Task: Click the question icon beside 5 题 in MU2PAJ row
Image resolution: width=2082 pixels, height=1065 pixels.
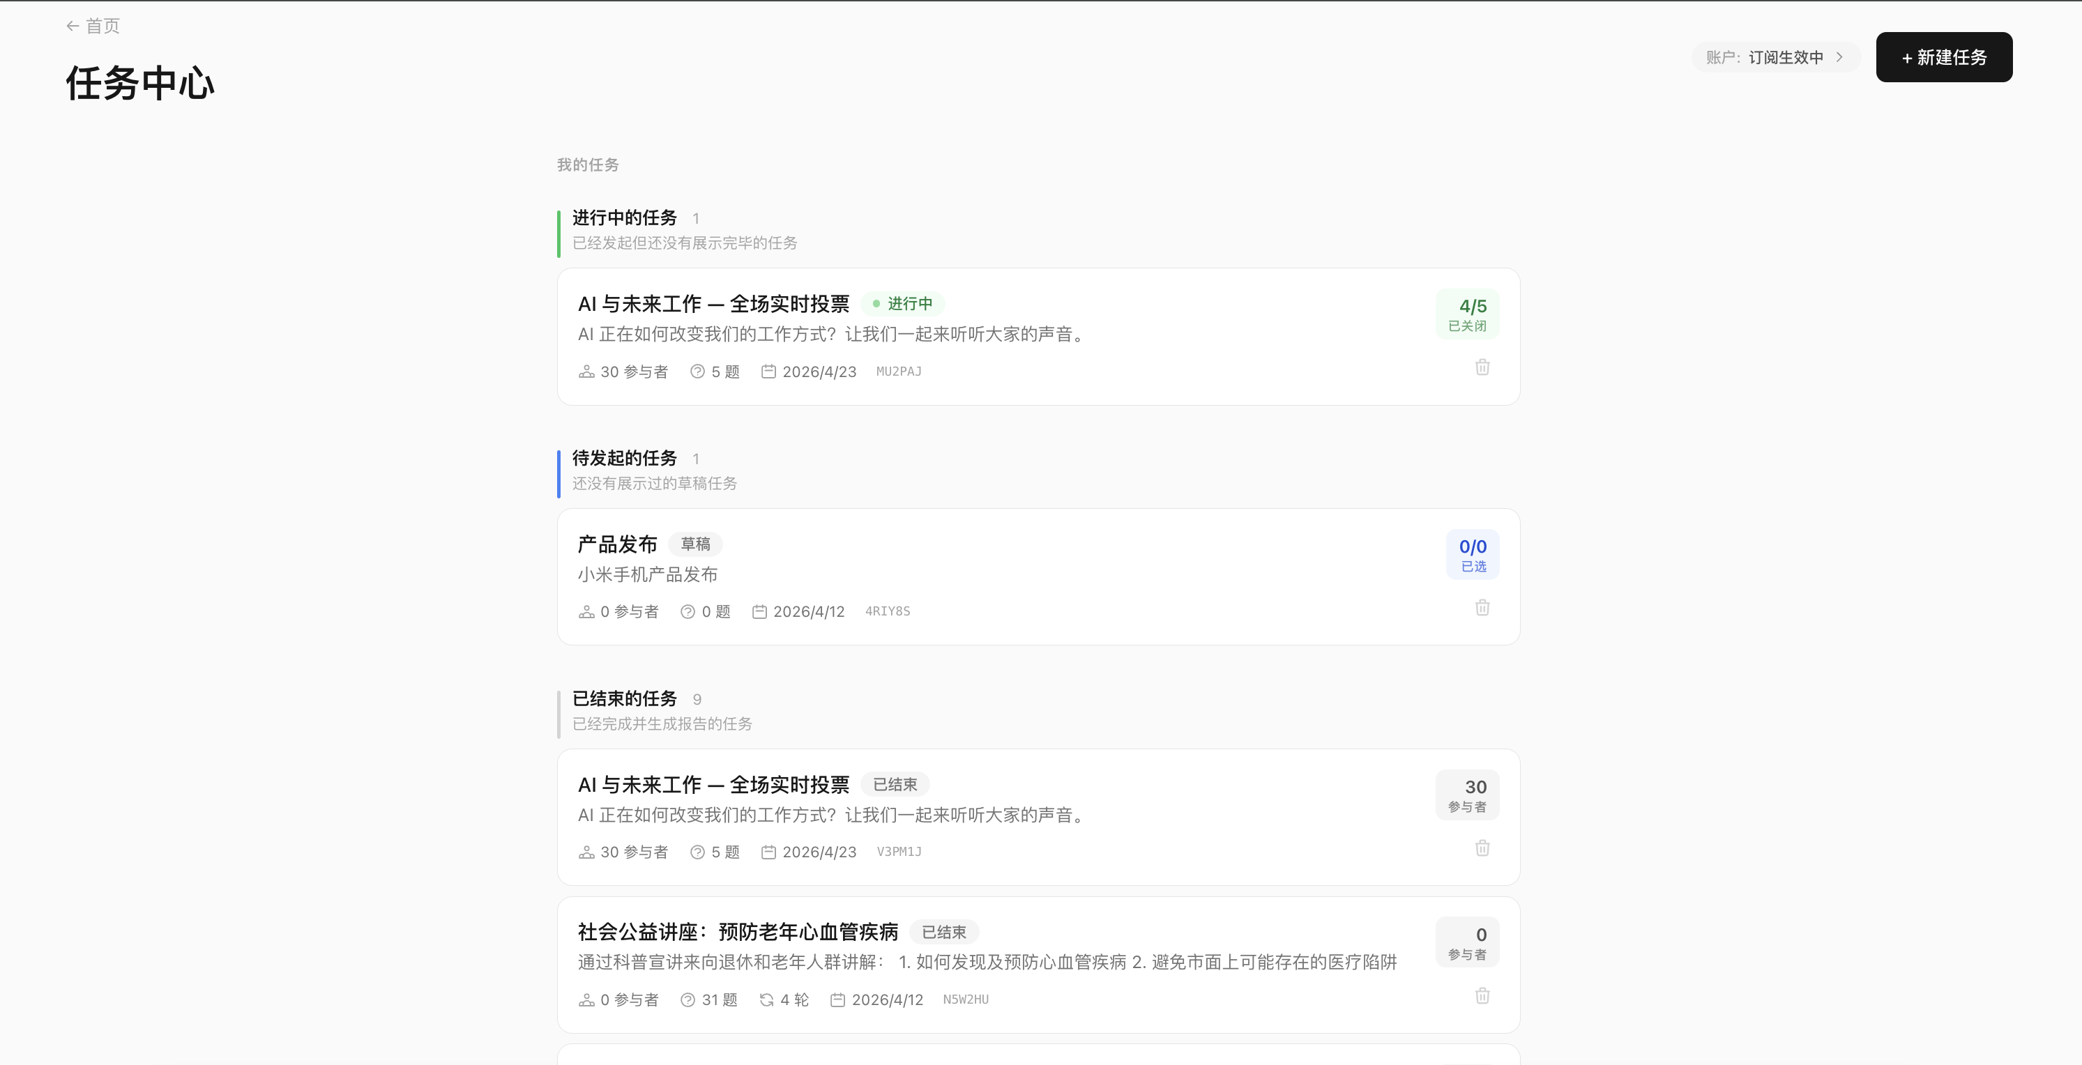Action: click(697, 371)
